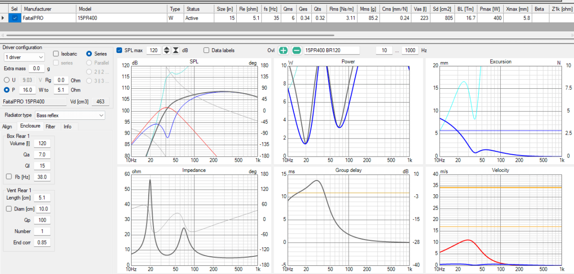This screenshot has height=274, width=574.
Task: Click the power 16.0 W input field
Action: tap(27, 90)
